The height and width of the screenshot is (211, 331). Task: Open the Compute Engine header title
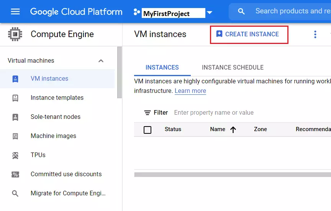(62, 34)
